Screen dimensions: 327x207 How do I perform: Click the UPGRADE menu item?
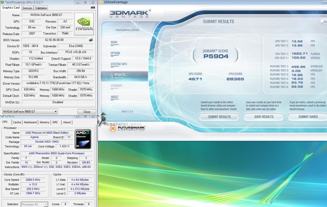click(116, 86)
